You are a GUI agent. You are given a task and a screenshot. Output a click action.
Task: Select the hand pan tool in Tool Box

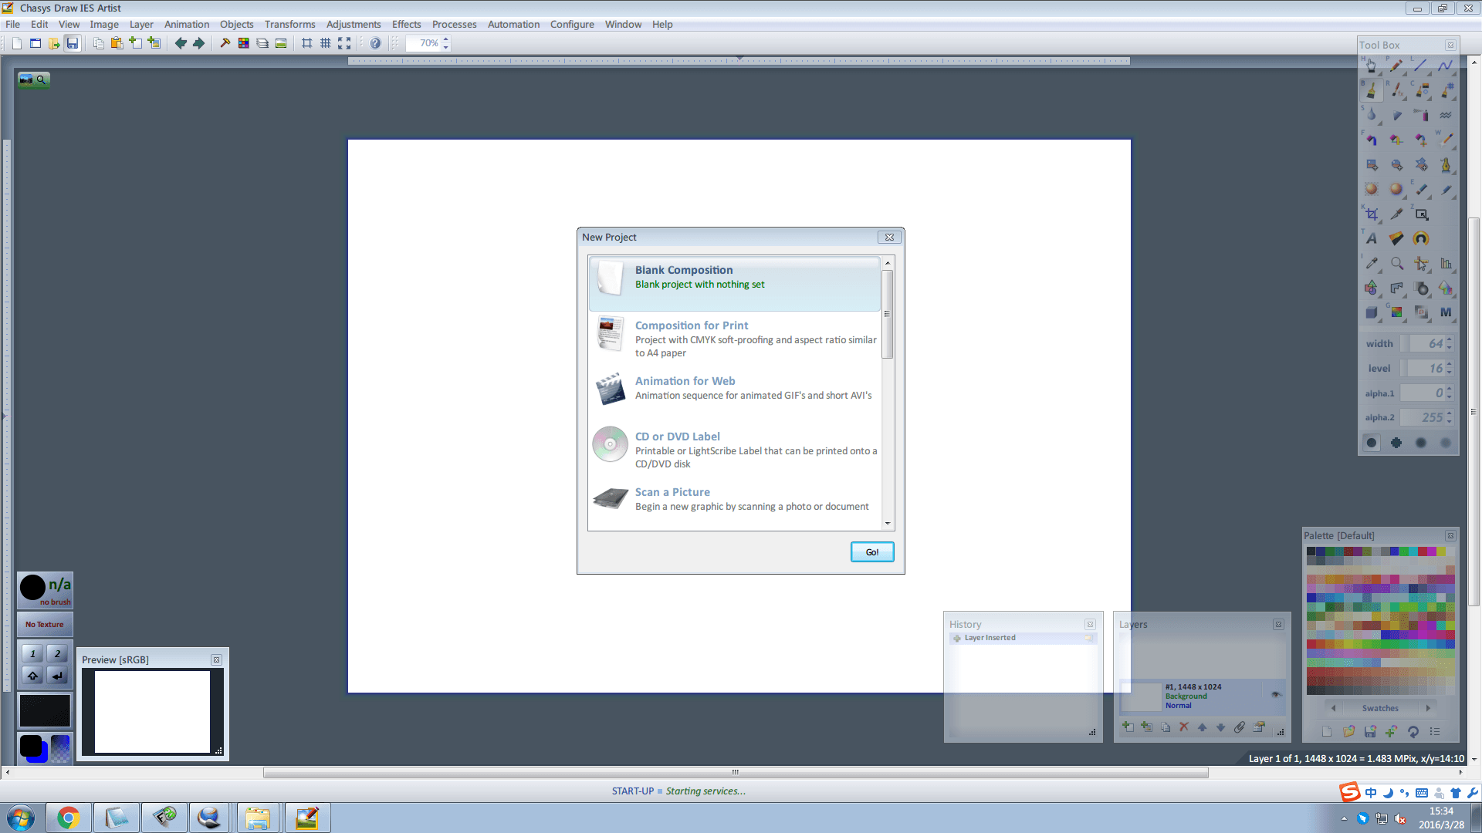click(1372, 66)
